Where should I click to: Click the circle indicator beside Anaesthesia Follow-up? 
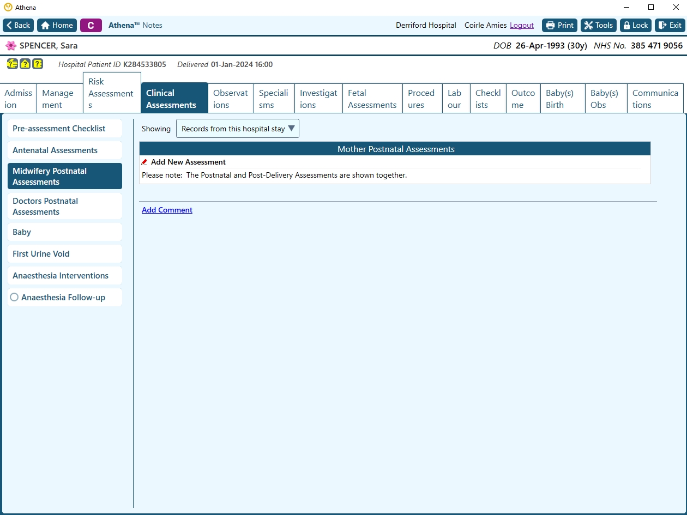[x=14, y=298]
